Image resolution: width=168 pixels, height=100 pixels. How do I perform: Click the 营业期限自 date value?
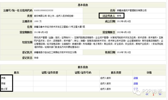coord(41,32)
